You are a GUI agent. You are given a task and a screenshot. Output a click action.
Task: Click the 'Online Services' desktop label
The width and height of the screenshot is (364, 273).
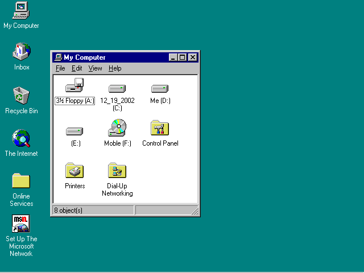click(x=22, y=200)
